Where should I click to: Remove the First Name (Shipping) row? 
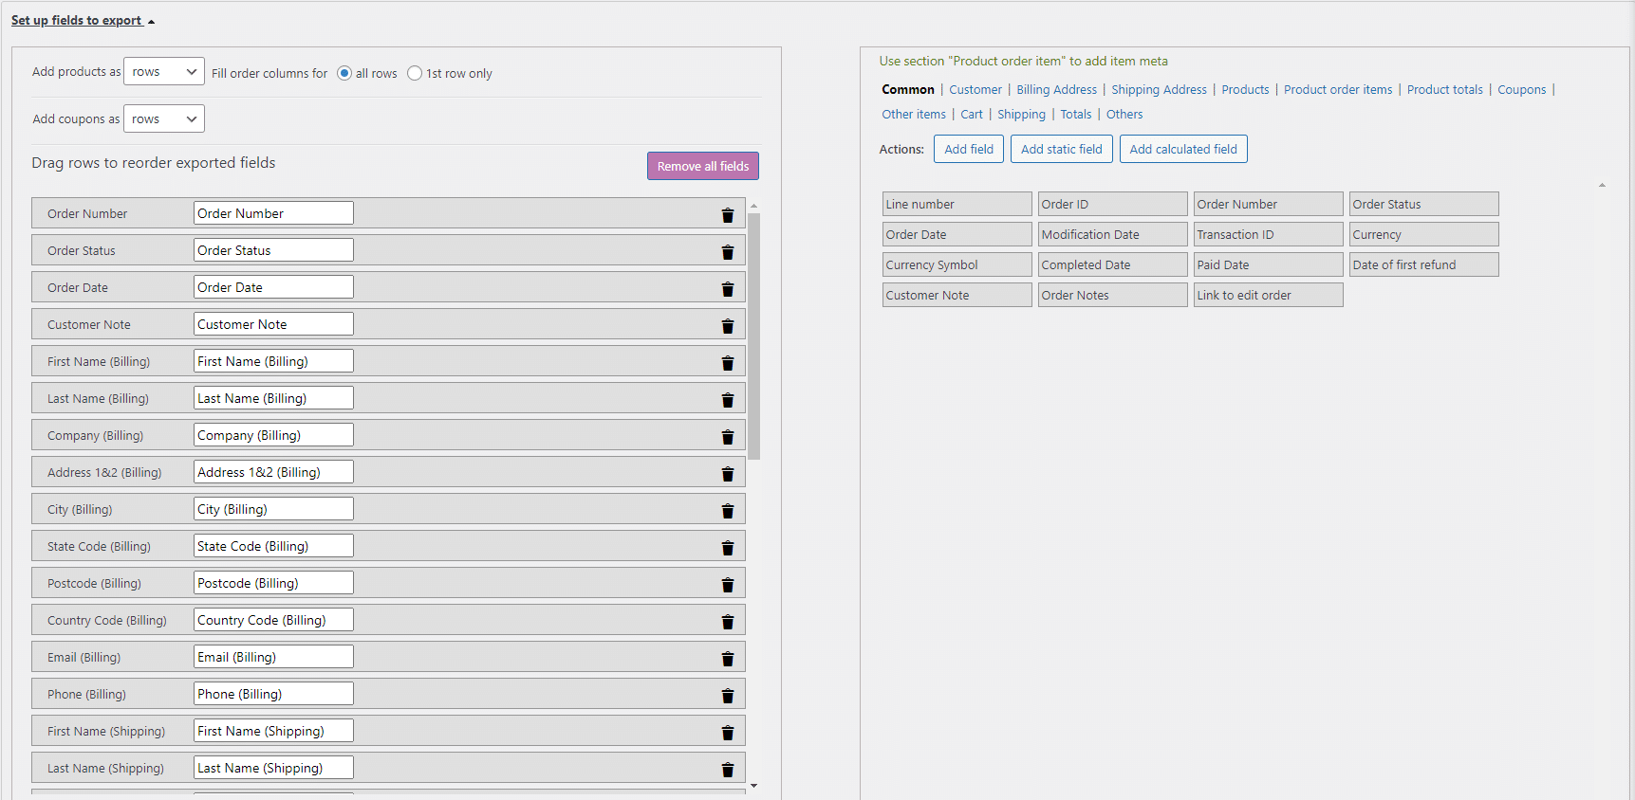[x=727, y=733]
